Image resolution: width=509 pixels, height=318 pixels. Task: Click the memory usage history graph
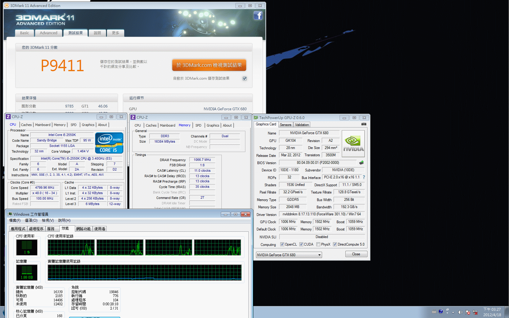(145, 272)
